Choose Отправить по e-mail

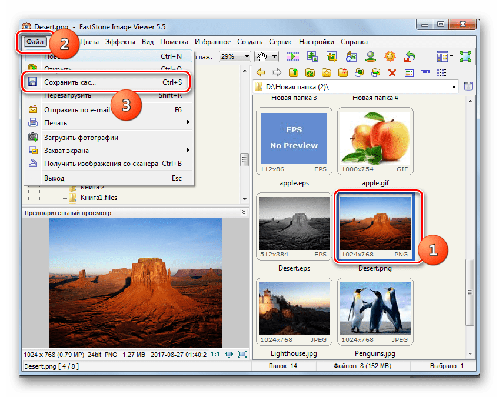(x=109, y=110)
